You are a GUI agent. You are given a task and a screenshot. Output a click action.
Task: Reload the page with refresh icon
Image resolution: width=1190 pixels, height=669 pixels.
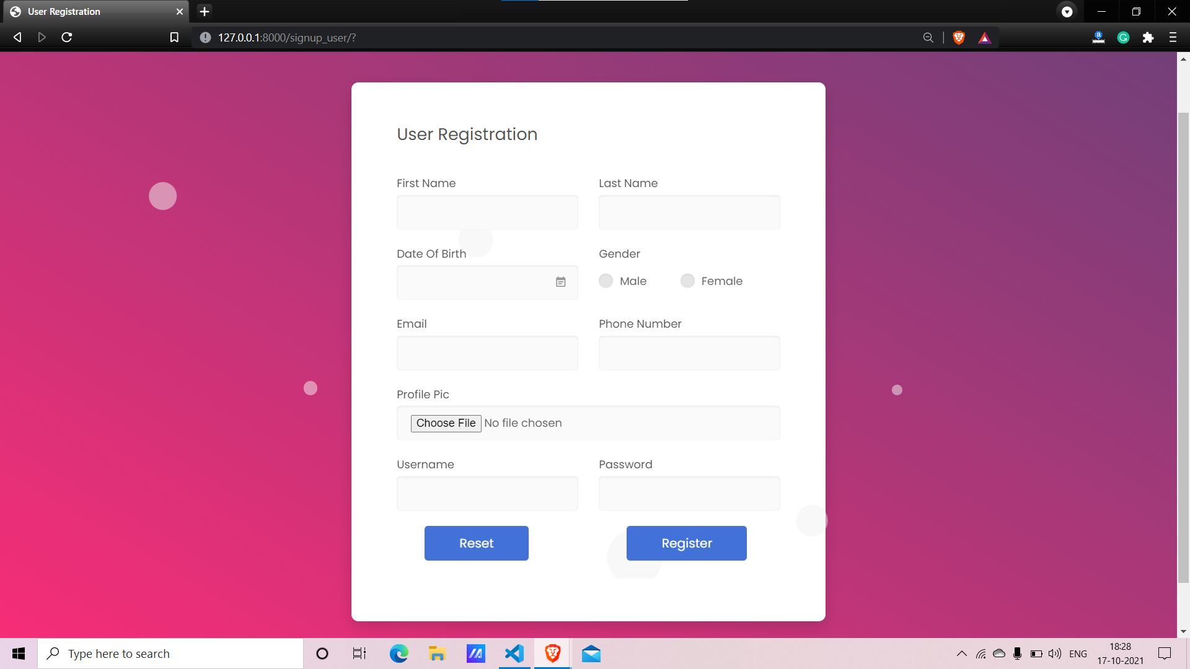67,38
